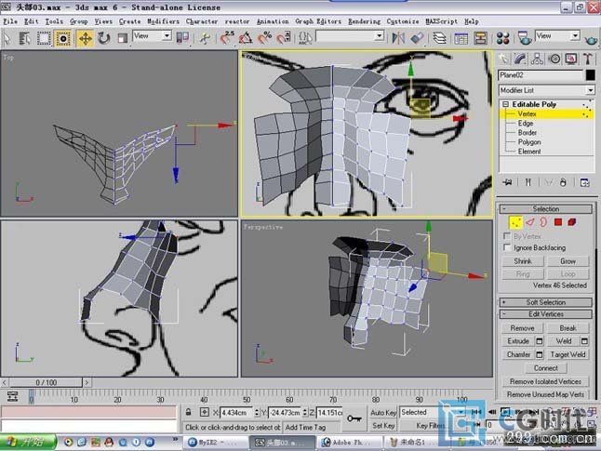Switch to the Create command panel tab

503,59
